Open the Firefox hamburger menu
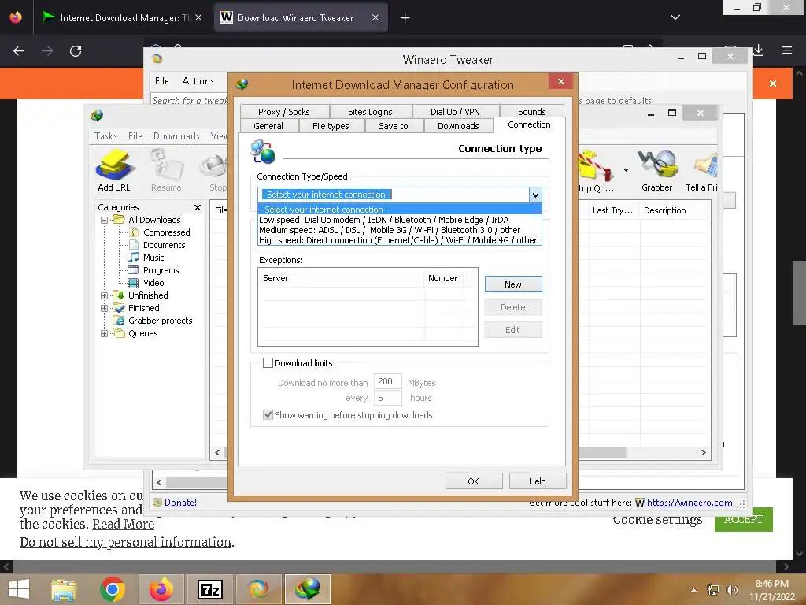The width and height of the screenshot is (806, 605). 787,50
